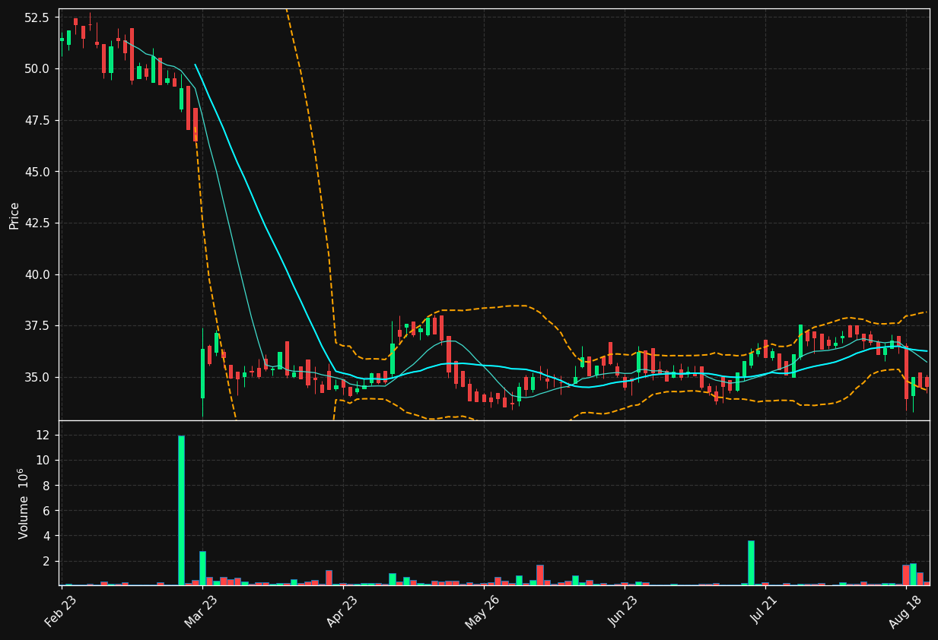Click the large green gap-down candle at Mar 23
Screen dimensions: 938x640
202,373
